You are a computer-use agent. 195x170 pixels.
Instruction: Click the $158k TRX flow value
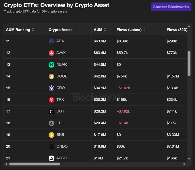tap(122, 100)
